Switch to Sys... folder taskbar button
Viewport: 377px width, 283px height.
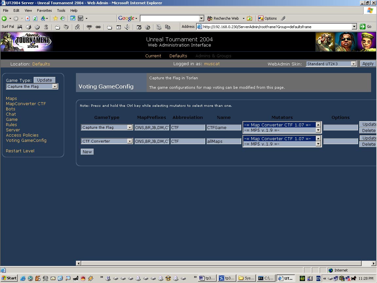246,278
